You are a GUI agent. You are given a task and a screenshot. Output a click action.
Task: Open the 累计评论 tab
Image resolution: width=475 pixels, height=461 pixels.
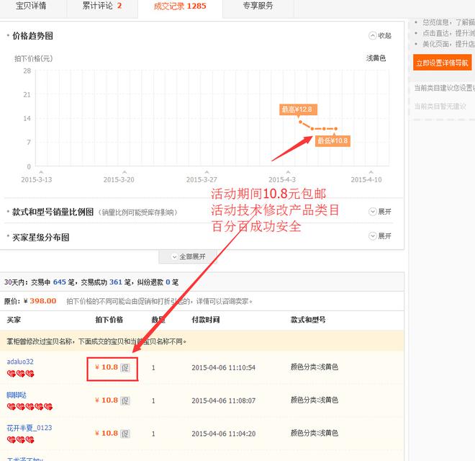(x=101, y=6)
